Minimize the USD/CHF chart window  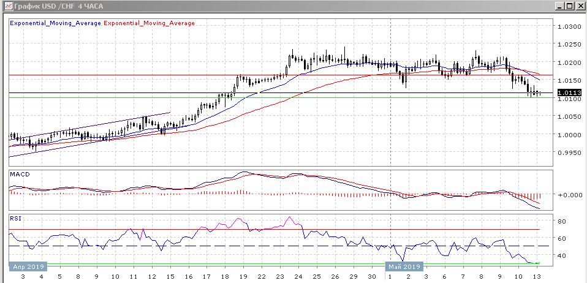point(560,6)
